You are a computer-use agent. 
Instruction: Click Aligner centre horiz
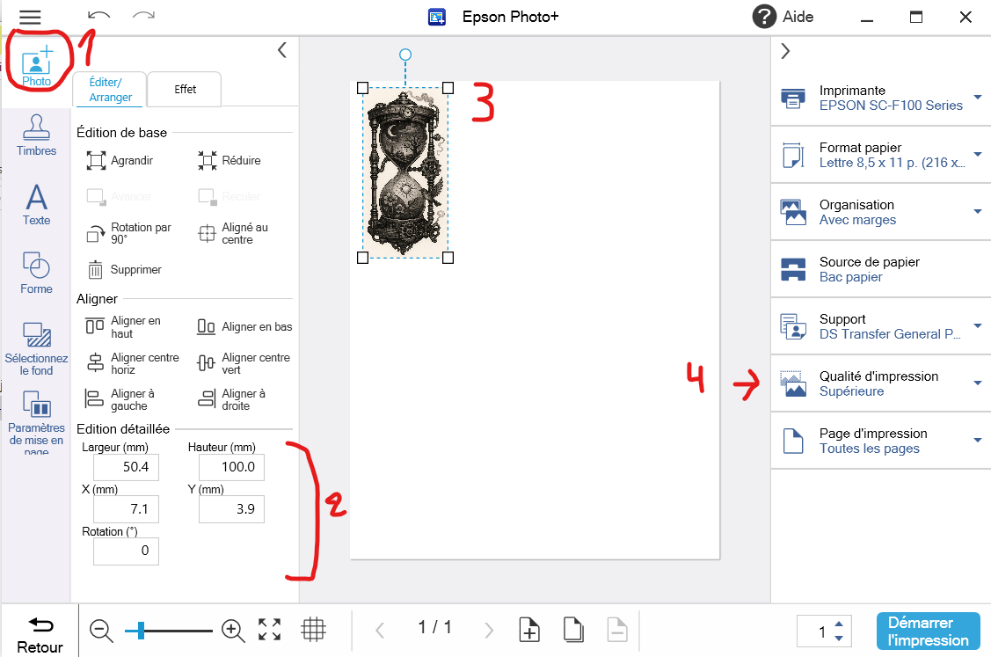pyautogui.click(x=133, y=363)
